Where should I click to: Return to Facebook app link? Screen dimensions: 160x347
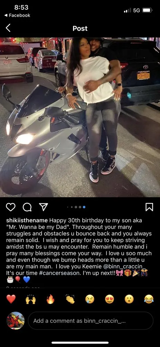pyautogui.click(x=17, y=15)
